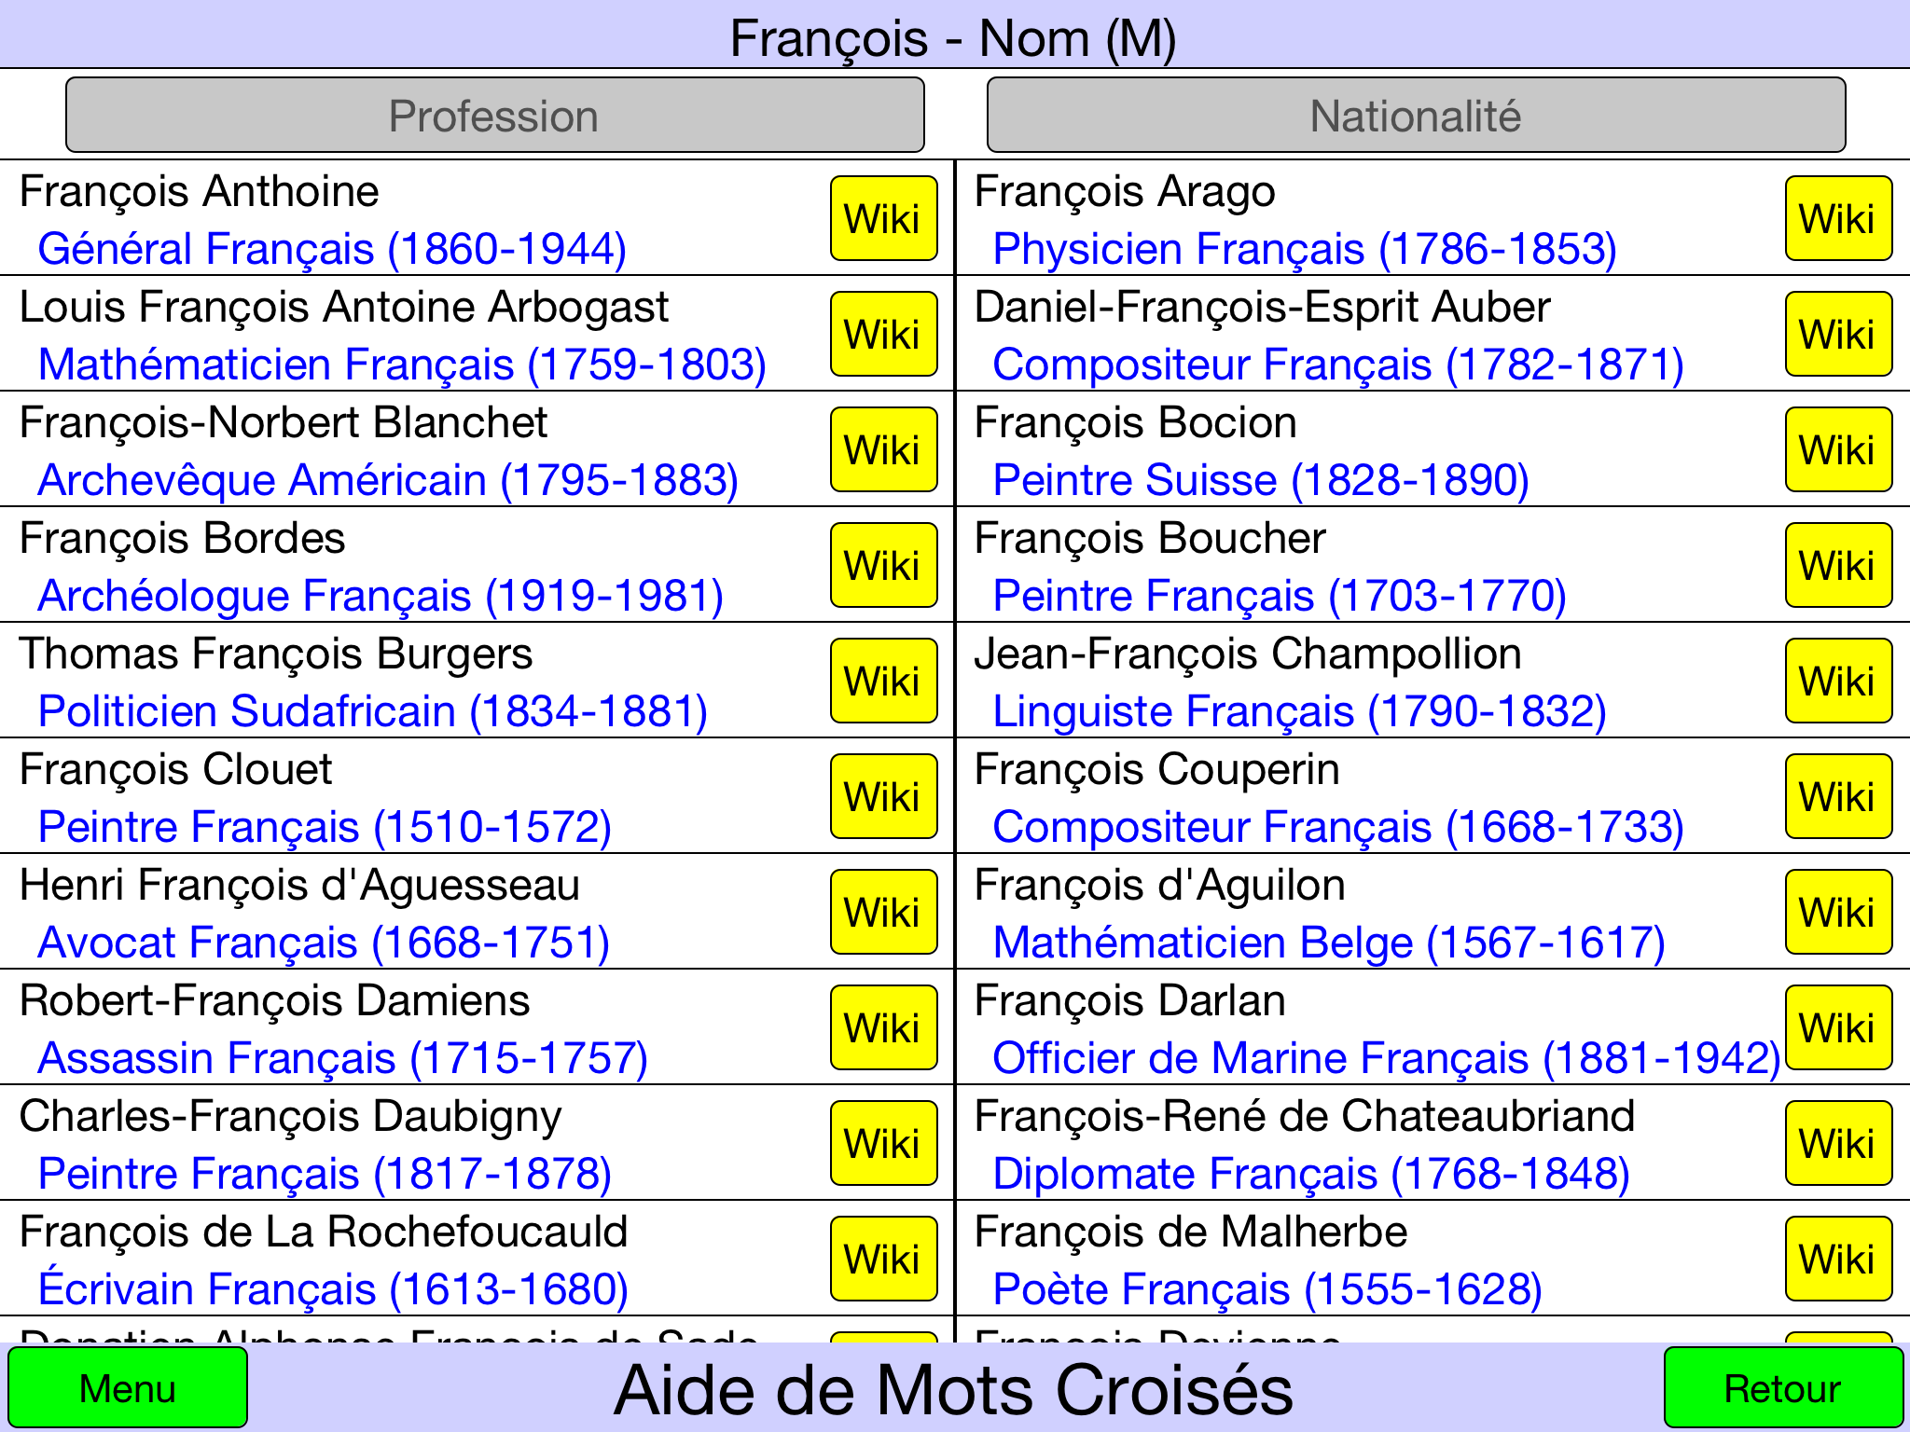Open Wiki for François-Norbert Blanchet
This screenshot has height=1432, width=1910.
pyautogui.click(x=883, y=449)
